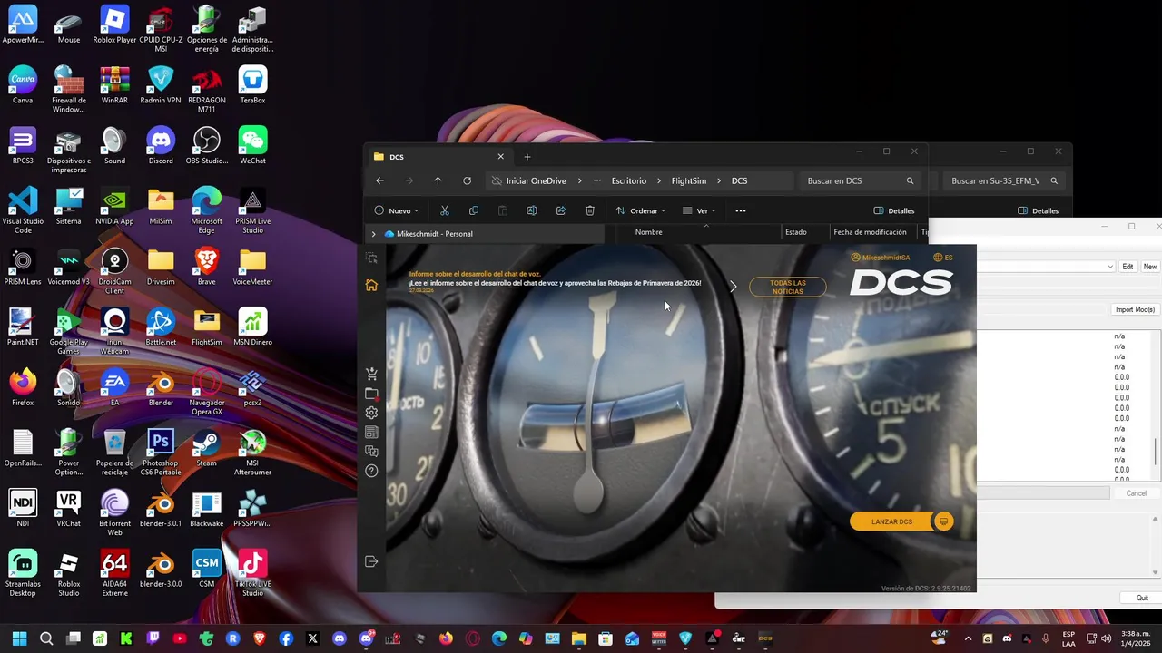
Task: Click the Cancel button in background dialog
Action: (x=1136, y=493)
